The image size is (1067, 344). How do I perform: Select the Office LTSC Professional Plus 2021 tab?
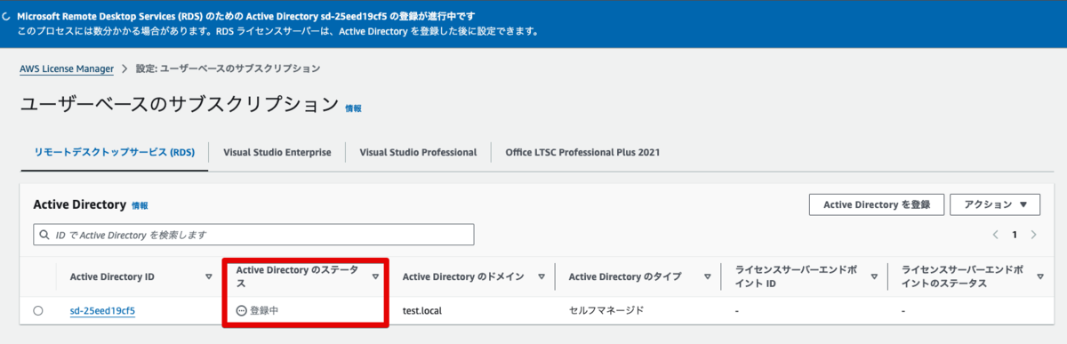(582, 152)
